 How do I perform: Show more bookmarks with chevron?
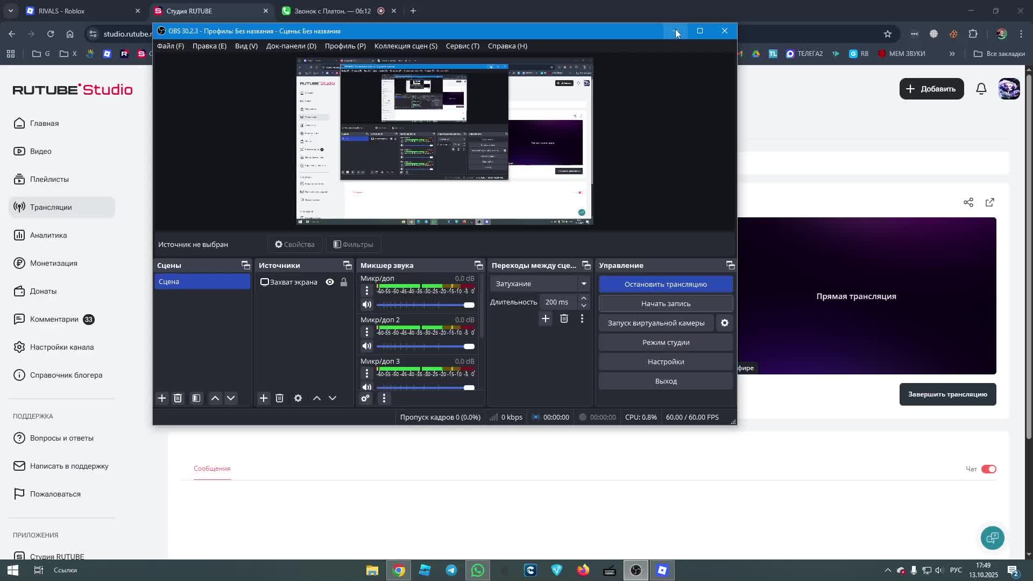[952, 54]
